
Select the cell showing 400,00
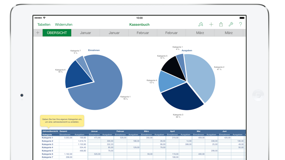click(x=199, y=154)
